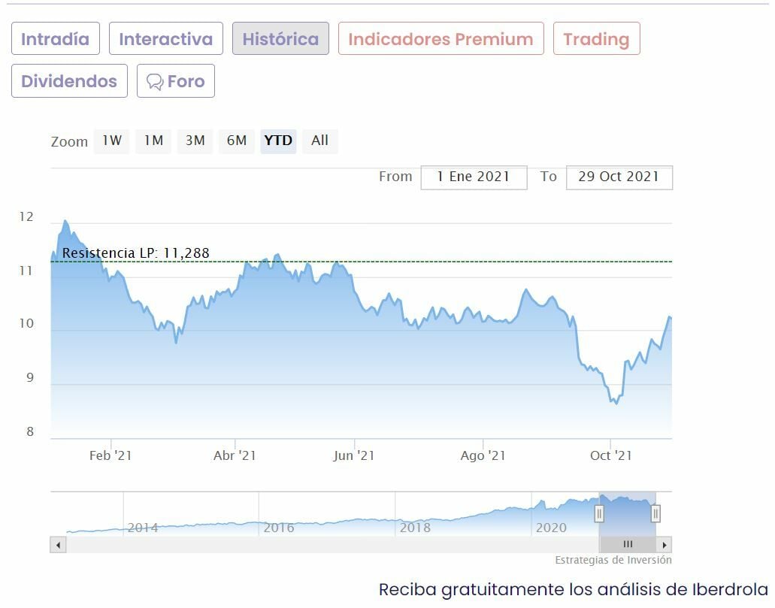The width and height of the screenshot is (775, 608).
Task: Go to the Trading section
Action: click(x=596, y=39)
